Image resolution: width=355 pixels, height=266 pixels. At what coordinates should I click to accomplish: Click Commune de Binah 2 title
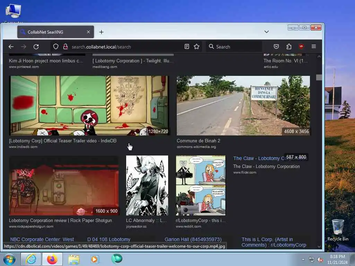tap(198, 141)
